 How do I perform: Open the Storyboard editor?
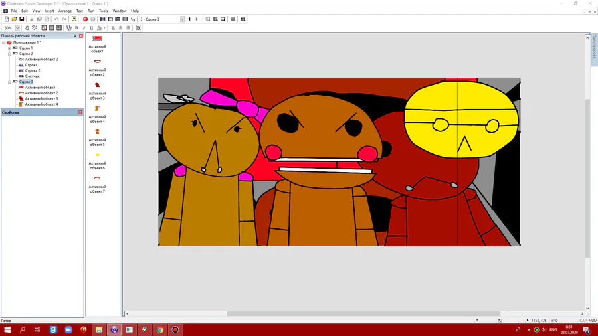[x=102, y=19]
